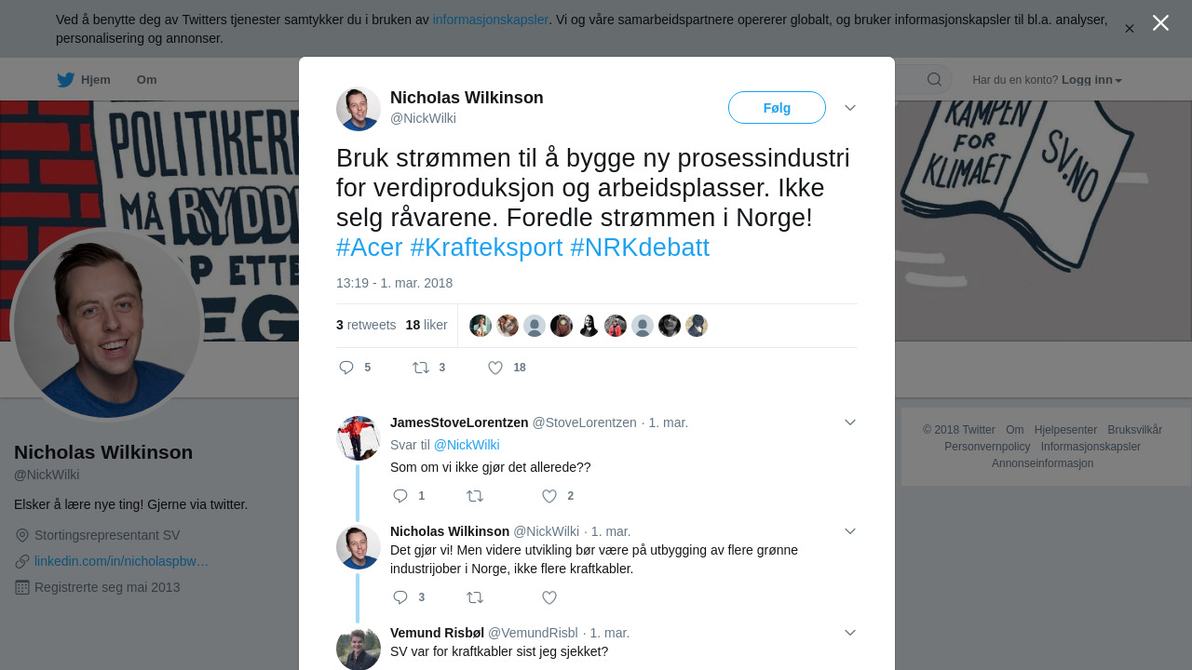Screen dimensions: 1192x670
Task: Click the retweet icon under main tweet
Action: pyautogui.click(x=421, y=368)
